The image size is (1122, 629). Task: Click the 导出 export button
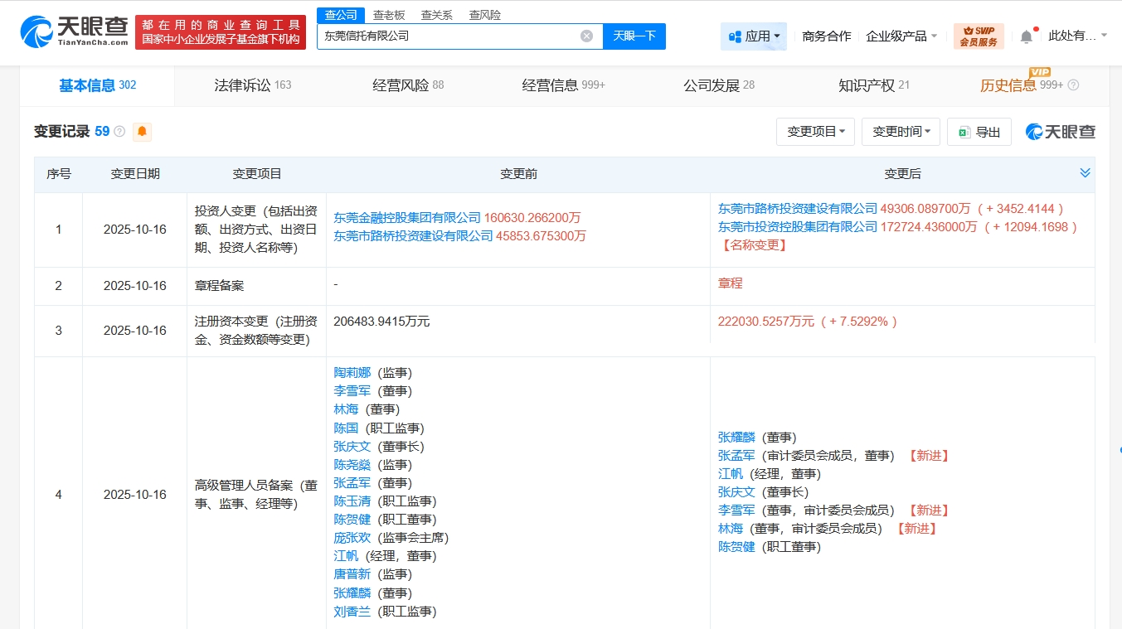[979, 132]
